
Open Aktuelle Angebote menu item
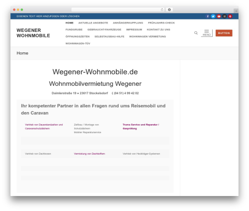(x=93, y=23)
